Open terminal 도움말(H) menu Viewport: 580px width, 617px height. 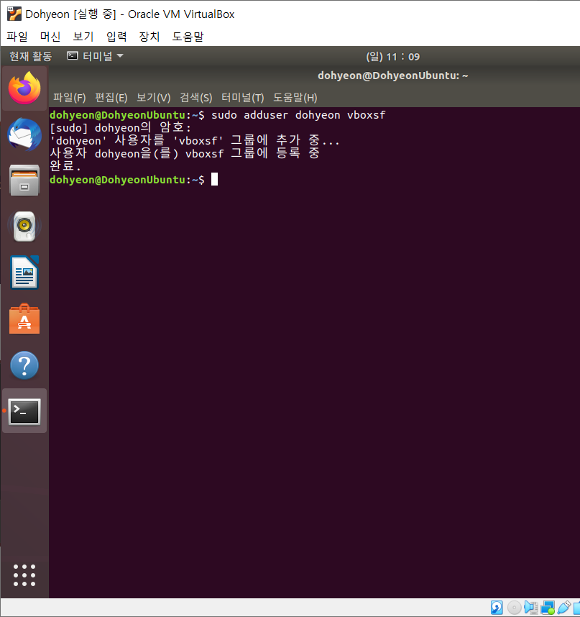pos(295,98)
